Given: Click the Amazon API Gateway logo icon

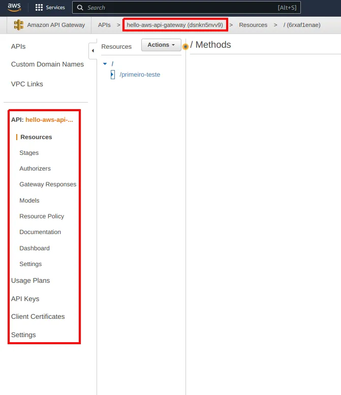Looking at the screenshot, I should pos(19,25).
